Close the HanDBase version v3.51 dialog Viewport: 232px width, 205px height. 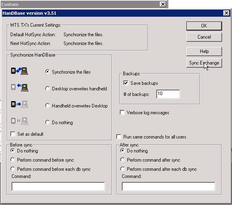tap(226, 13)
